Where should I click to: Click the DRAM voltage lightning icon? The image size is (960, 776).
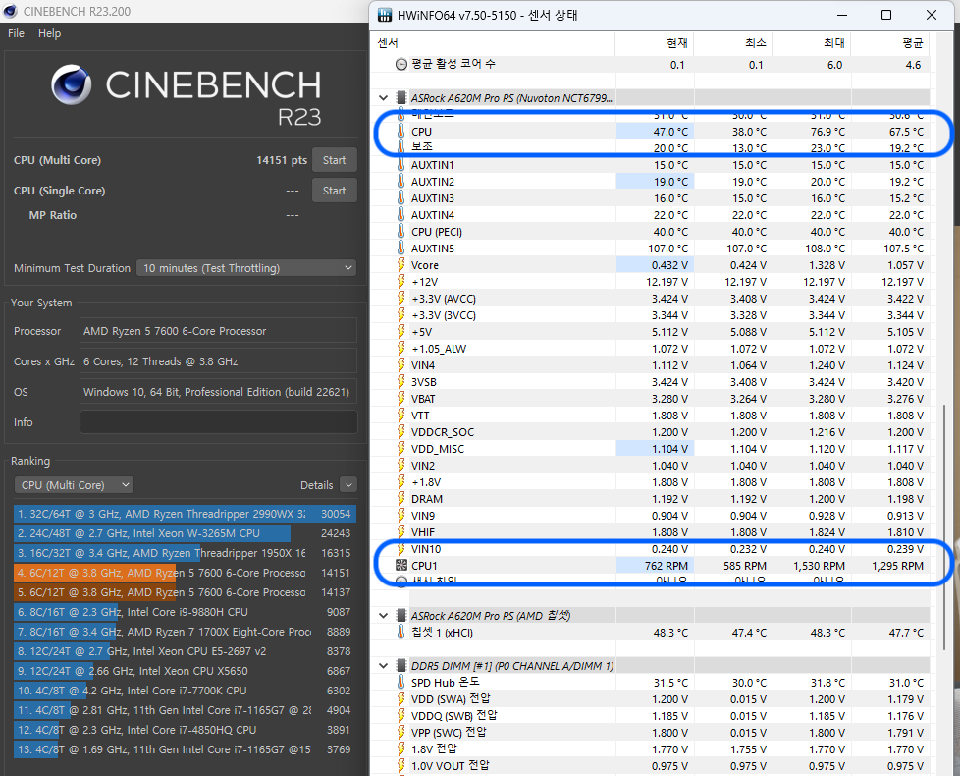coord(401,499)
